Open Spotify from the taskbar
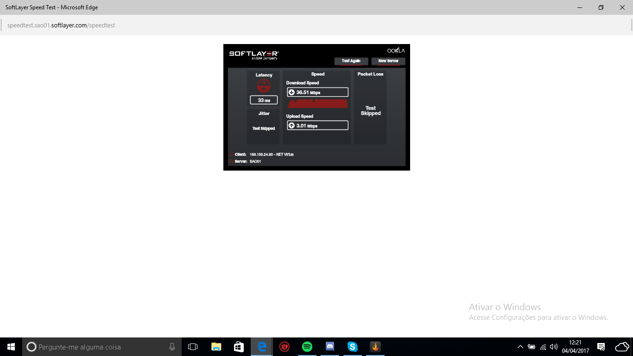Screen dimensions: 633x356 pos(307,347)
